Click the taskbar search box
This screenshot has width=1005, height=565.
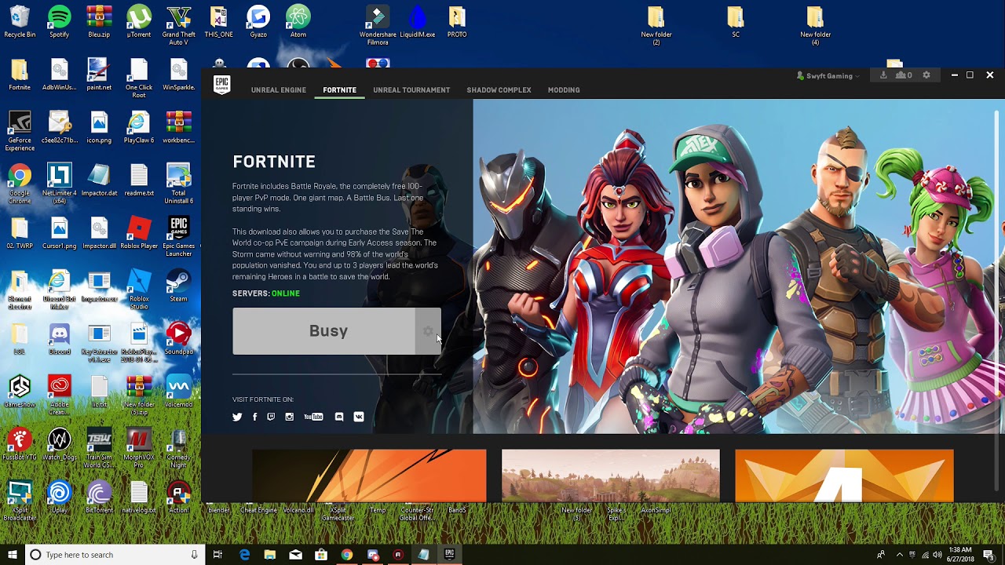(x=115, y=555)
